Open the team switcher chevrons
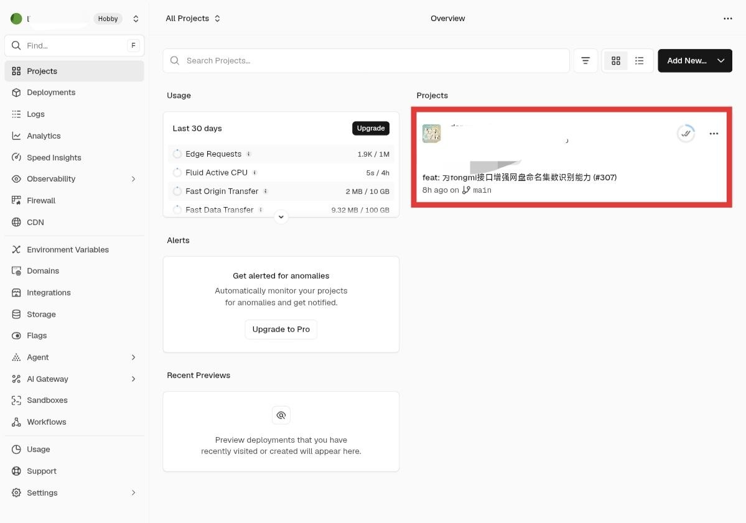 click(136, 19)
